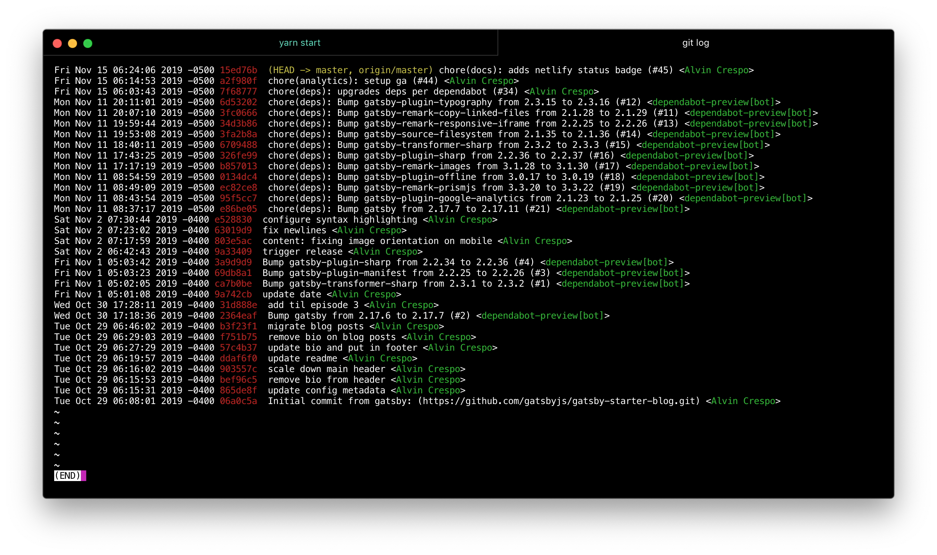Click the yellow minimize window button
The image size is (937, 555).
pos(72,43)
